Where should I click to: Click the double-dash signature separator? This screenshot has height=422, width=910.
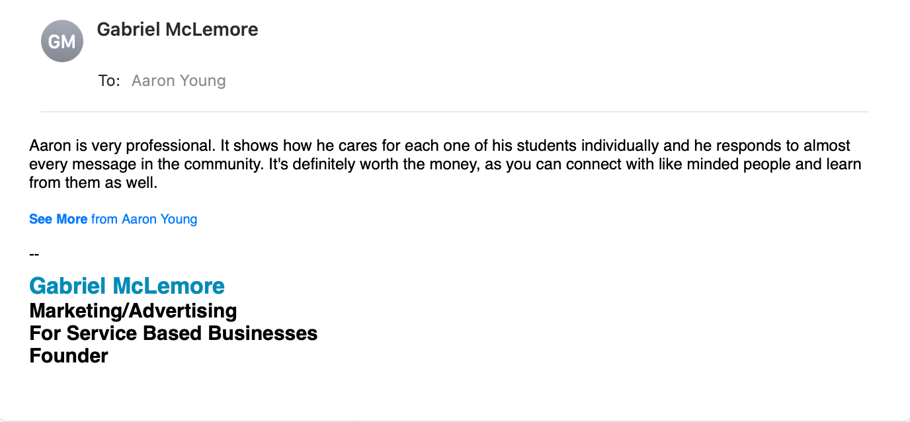coord(34,254)
